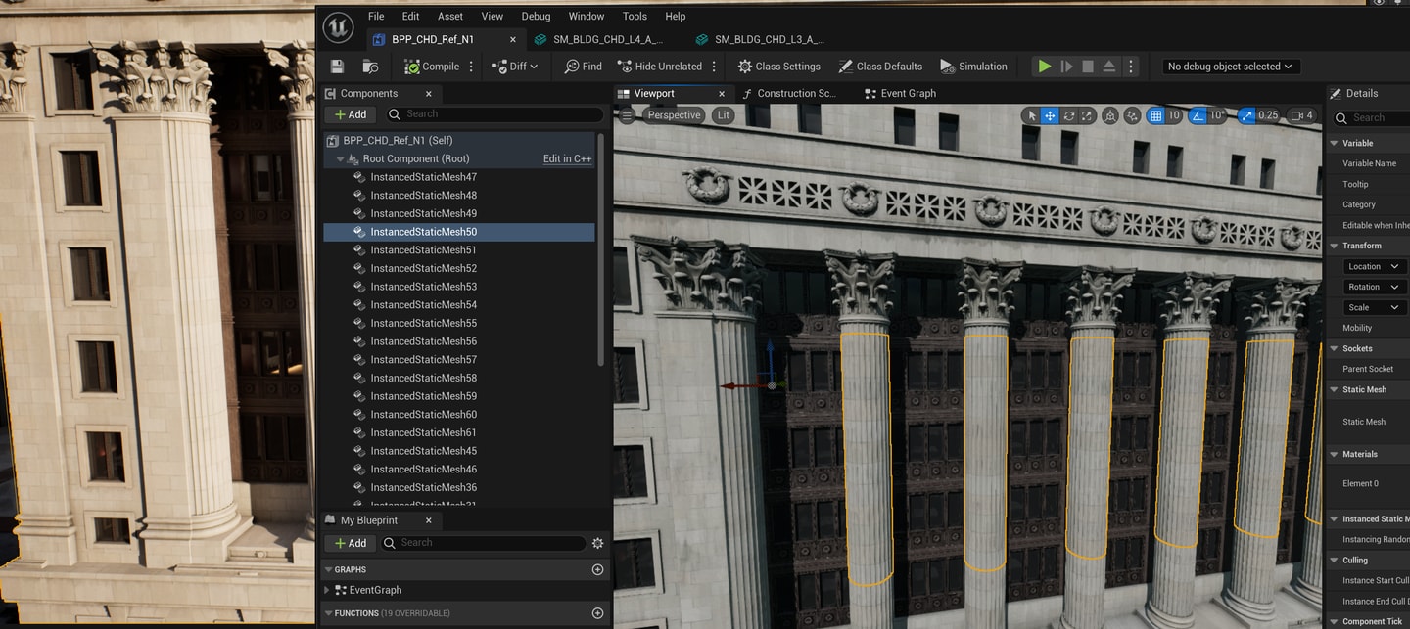Select the rotate transform tool in viewport
Image resolution: width=1410 pixels, height=629 pixels.
coord(1069,115)
